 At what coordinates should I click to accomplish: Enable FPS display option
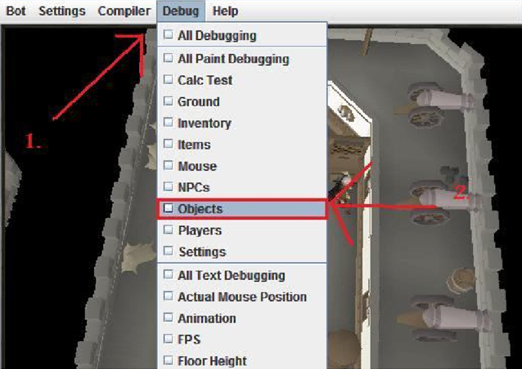(x=242, y=340)
